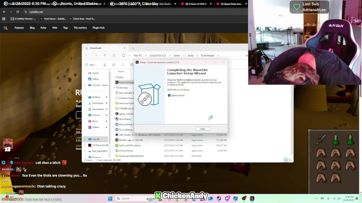The height and width of the screenshot is (203, 362).
Task: Open the browser apps grid icon
Action: [x=4, y=19]
